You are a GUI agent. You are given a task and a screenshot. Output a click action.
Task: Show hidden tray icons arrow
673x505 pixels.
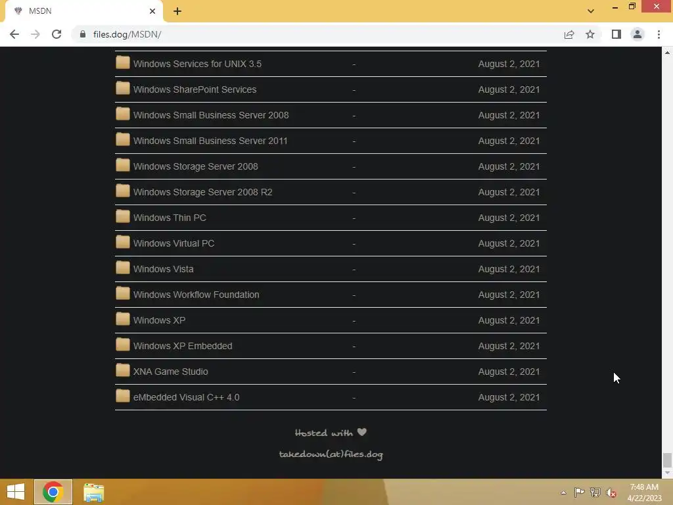tap(563, 493)
